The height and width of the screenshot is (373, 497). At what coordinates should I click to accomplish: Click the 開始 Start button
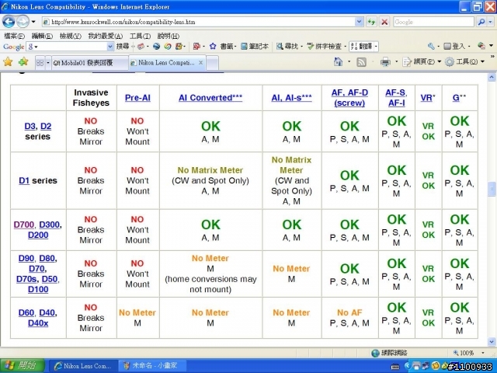23,366
